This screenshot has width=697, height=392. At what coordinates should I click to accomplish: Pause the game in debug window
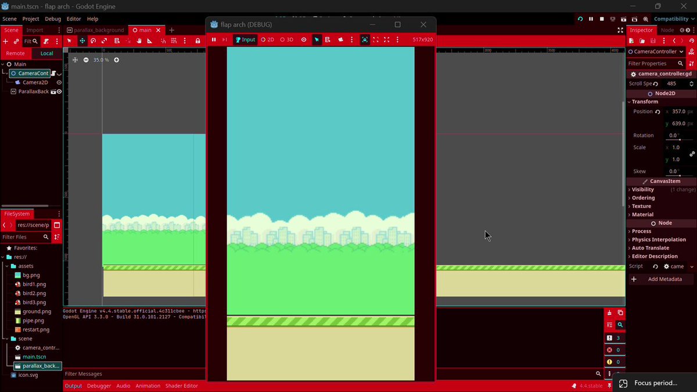(214, 39)
